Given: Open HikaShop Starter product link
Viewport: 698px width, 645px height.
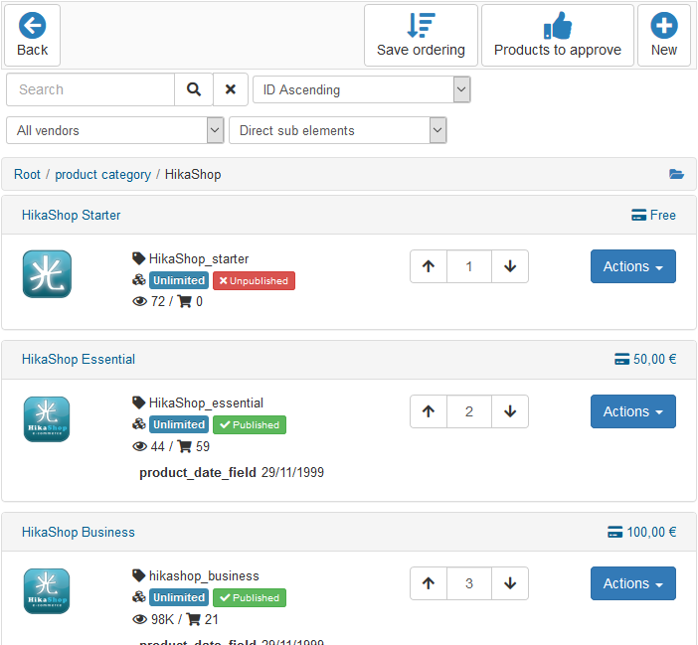Looking at the screenshot, I should point(72,215).
